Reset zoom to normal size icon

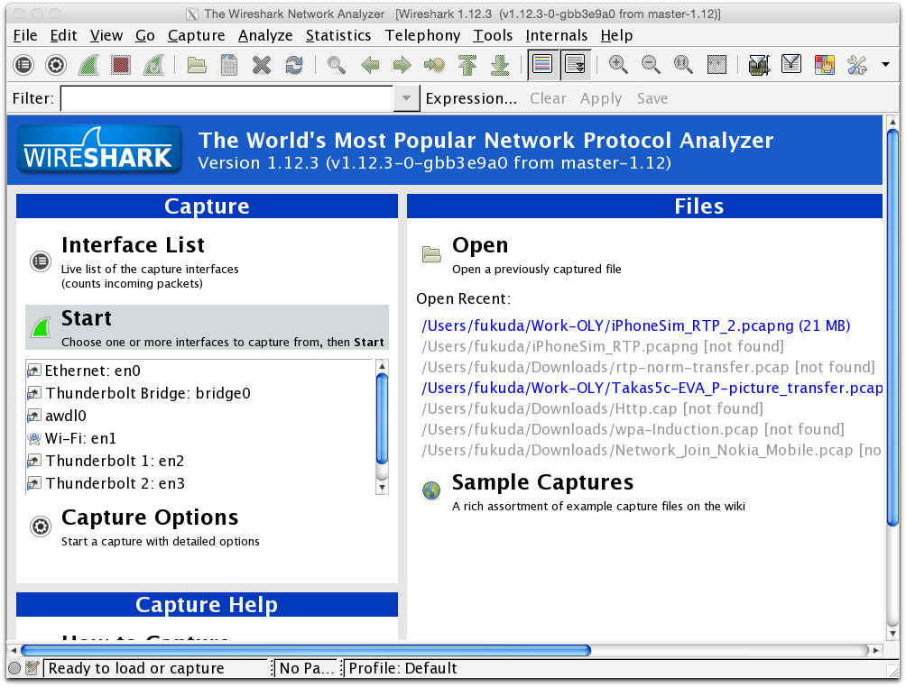683,65
